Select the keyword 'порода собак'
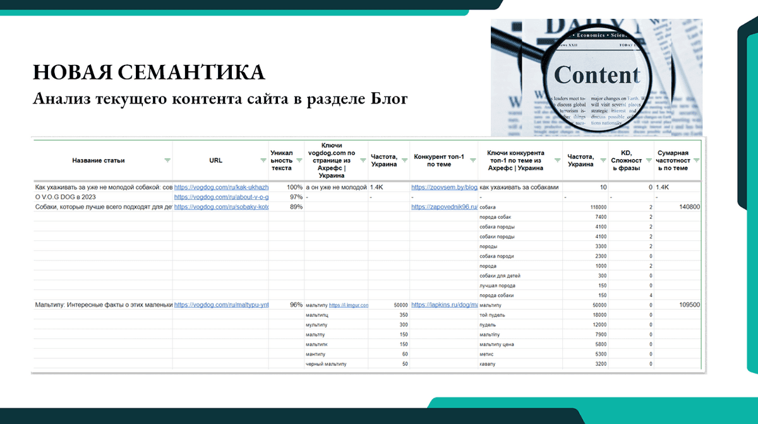This screenshot has height=424, width=758. tap(495, 217)
